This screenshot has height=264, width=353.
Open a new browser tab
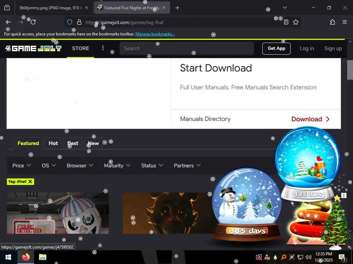tap(177, 8)
